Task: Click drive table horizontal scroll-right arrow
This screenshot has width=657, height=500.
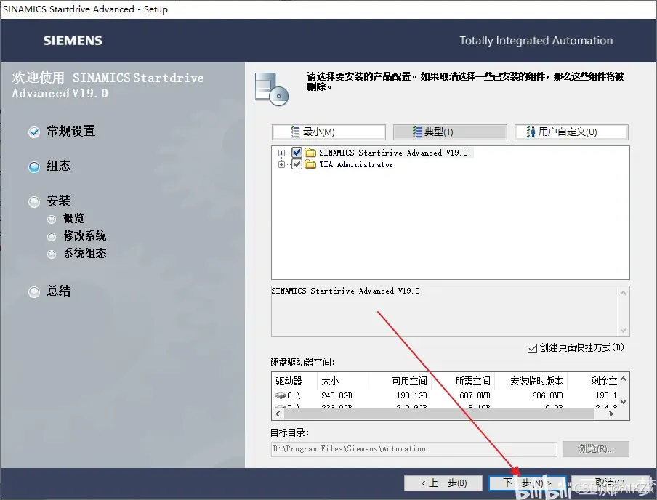Action: point(611,414)
